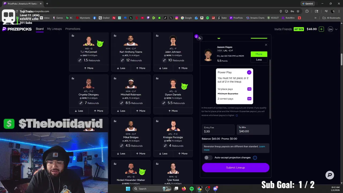The height and width of the screenshot is (193, 343).
Task: Open the chat support bubble icon
Action: (330, 175)
